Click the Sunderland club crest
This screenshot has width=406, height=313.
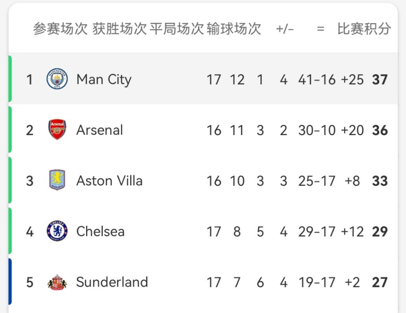coord(57,282)
